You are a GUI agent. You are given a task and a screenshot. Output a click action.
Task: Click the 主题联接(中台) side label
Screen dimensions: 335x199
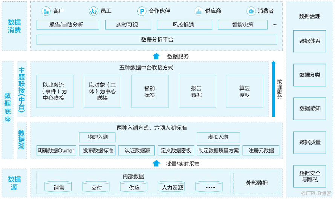[x=21, y=89]
